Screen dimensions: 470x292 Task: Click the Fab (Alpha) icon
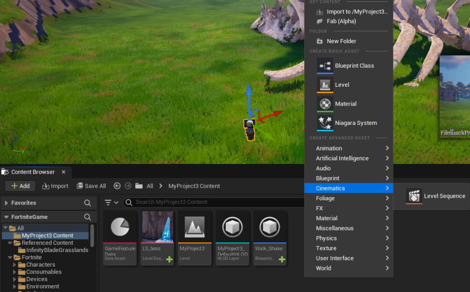pyautogui.click(x=319, y=21)
